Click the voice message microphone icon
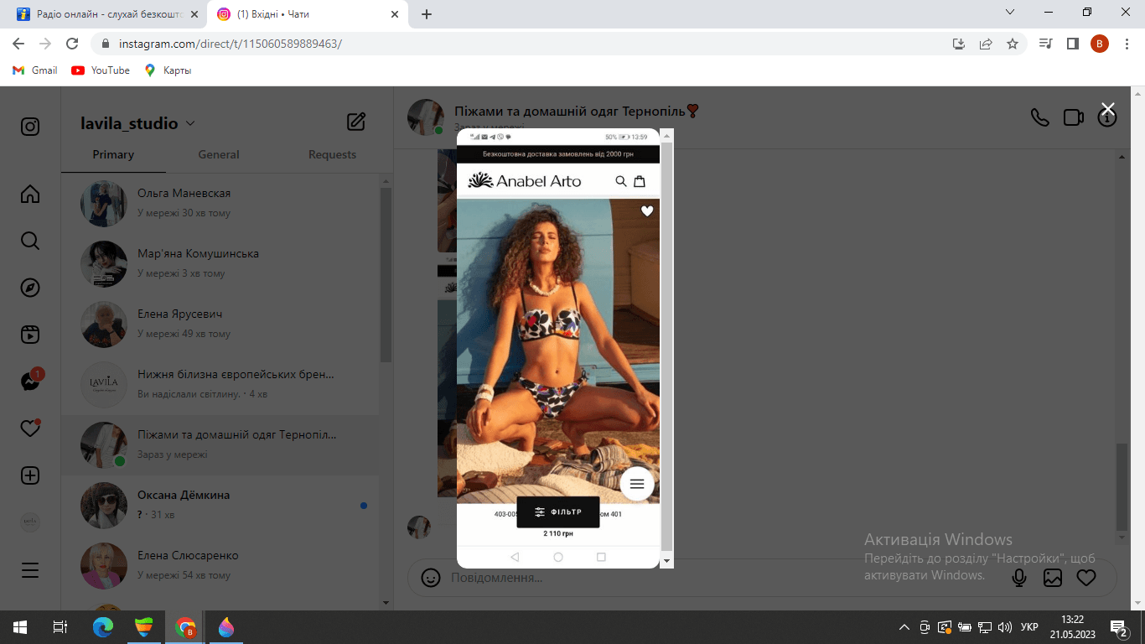Screen dimensions: 1145x644 pos(1019,578)
